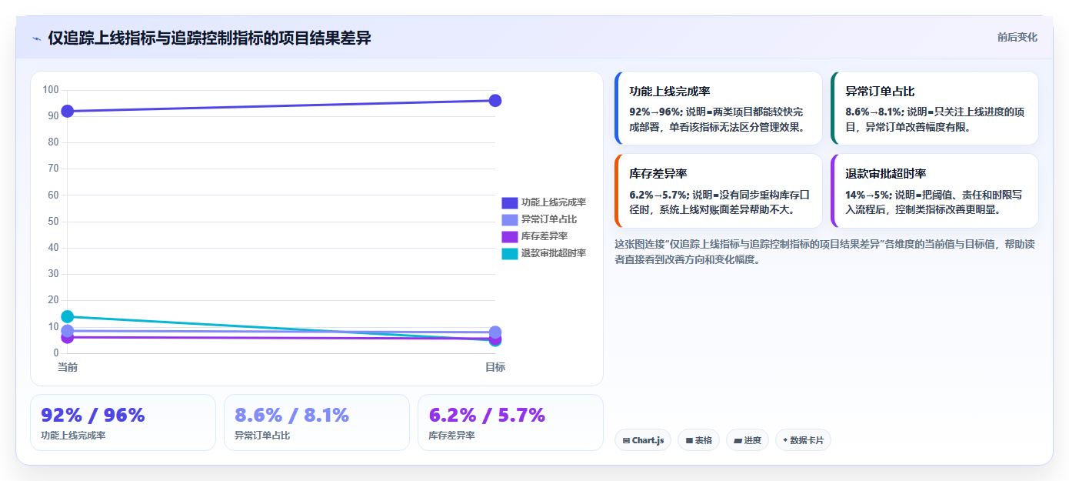The image size is (1069, 481).
Task: Click the 8.6% / 8.1% stat card
Action: point(317,423)
